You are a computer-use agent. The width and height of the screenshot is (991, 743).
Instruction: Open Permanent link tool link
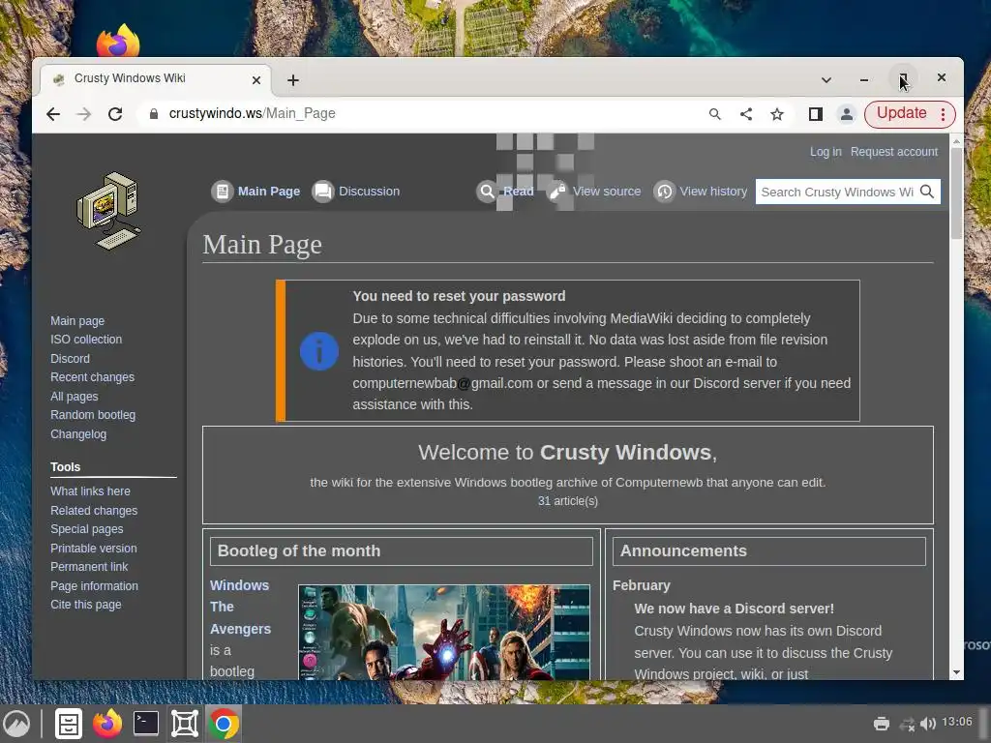89,567
